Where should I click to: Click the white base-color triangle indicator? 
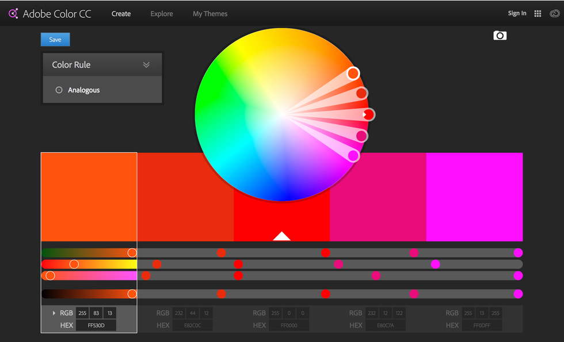coord(281,236)
